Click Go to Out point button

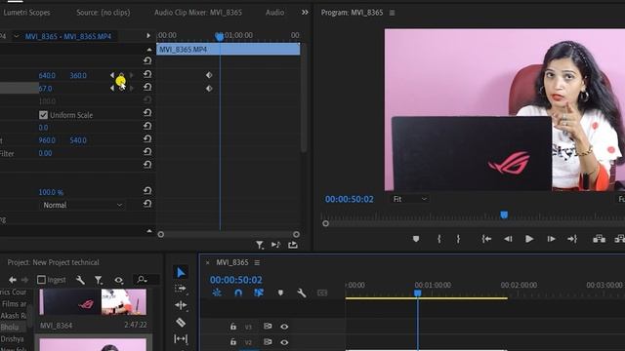(x=572, y=239)
